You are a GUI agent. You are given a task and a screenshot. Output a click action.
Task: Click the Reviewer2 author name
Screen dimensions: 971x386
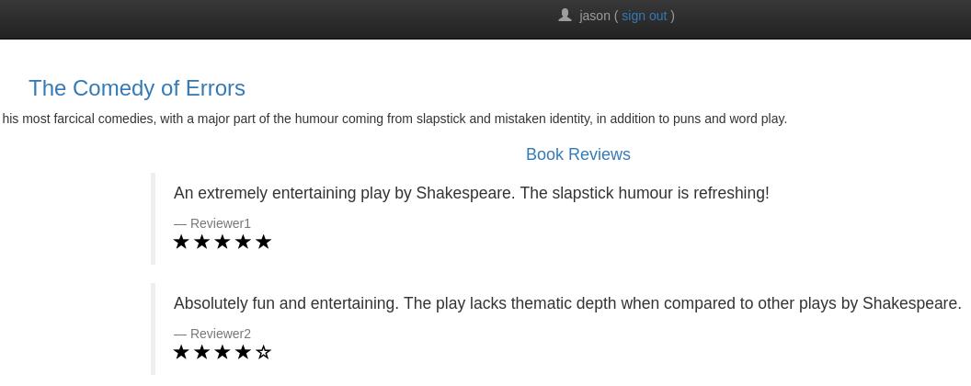click(221, 334)
